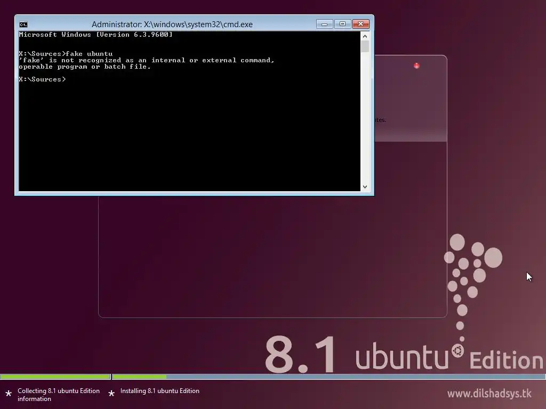Click the www.dilshadsys.tk link text
This screenshot has width=546, height=409.
click(489, 394)
